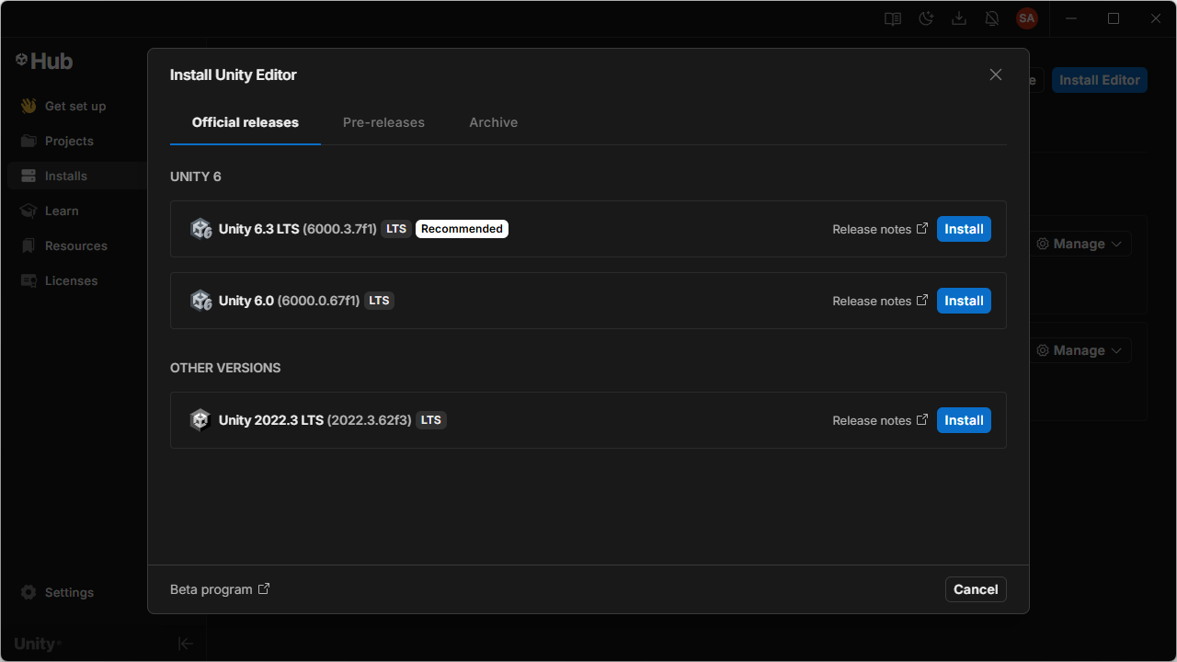The width and height of the screenshot is (1177, 662).
Task: Click the muted notifications bell icon
Action: tap(992, 18)
